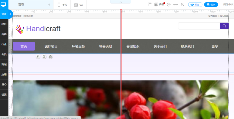Click the 会员注册 link
This screenshot has height=119, width=234.
(28, 16)
